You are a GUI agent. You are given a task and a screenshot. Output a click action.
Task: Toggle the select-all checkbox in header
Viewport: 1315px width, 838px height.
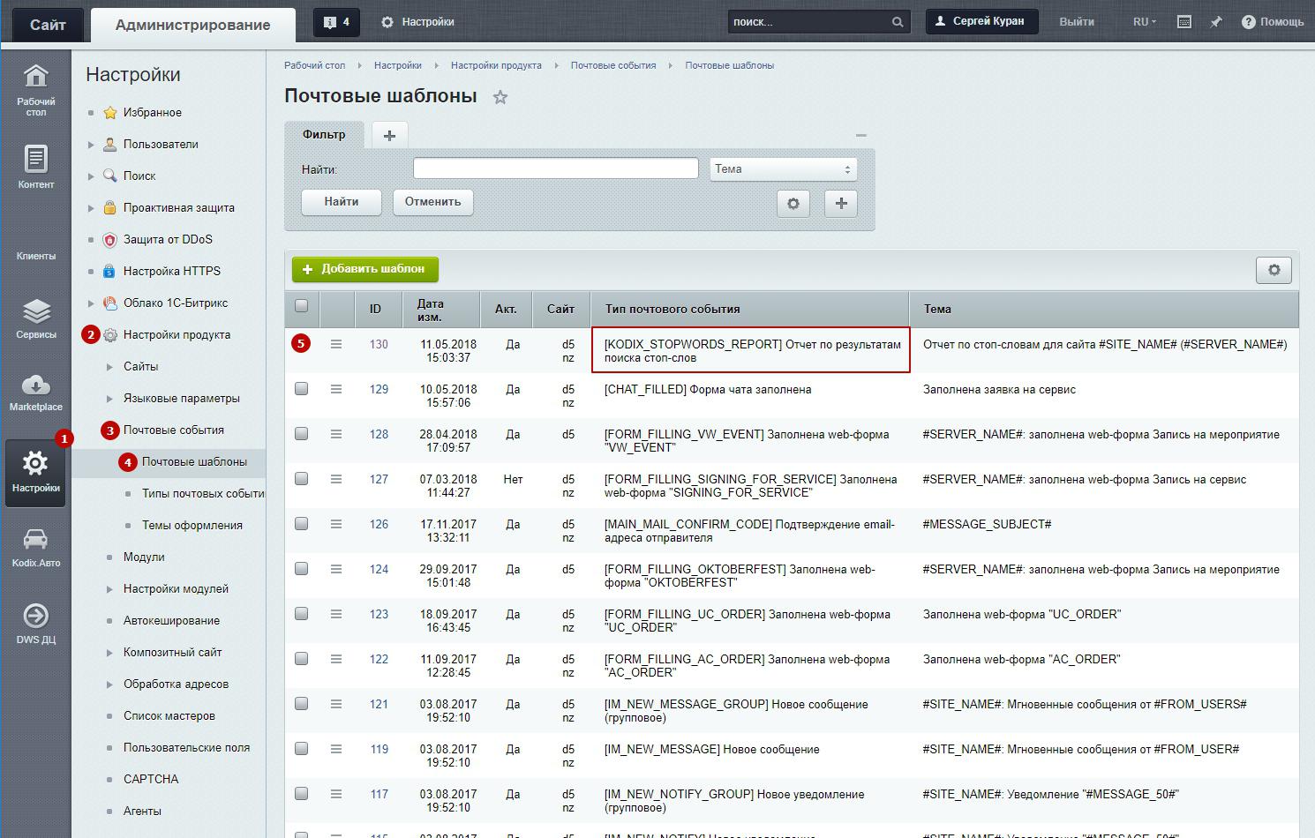[x=302, y=306]
